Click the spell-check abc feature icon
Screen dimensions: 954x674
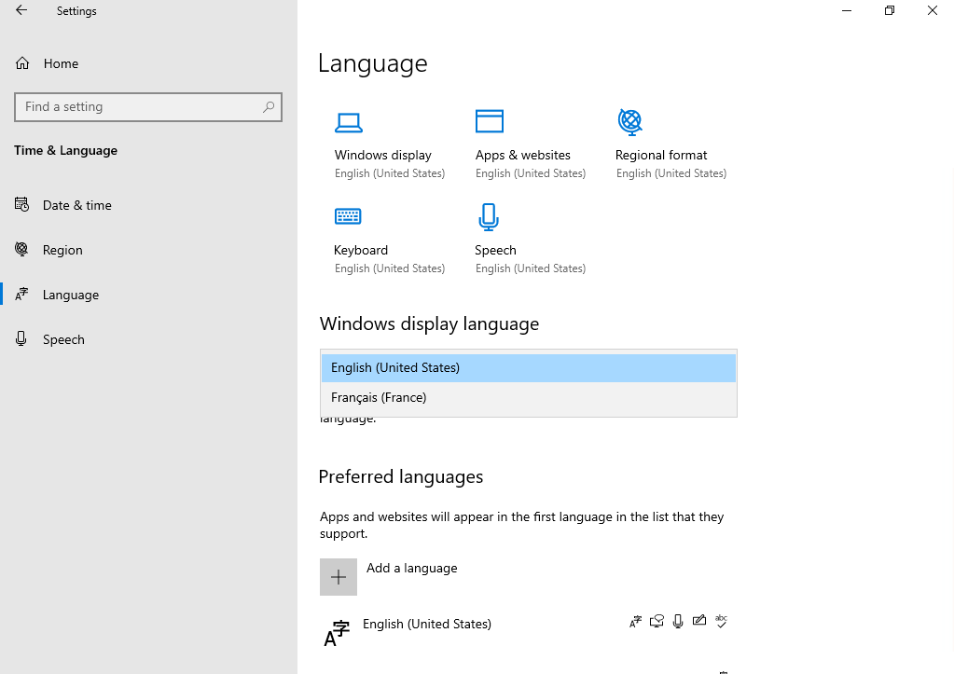click(x=721, y=621)
